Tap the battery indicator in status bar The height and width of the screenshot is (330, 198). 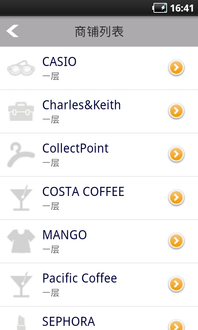(160, 8)
